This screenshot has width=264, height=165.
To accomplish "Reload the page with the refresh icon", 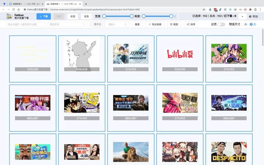I will (x=14, y=9).
